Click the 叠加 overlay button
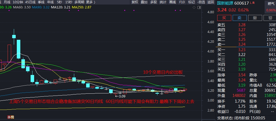276x121 pixels. click(x=144, y=2)
